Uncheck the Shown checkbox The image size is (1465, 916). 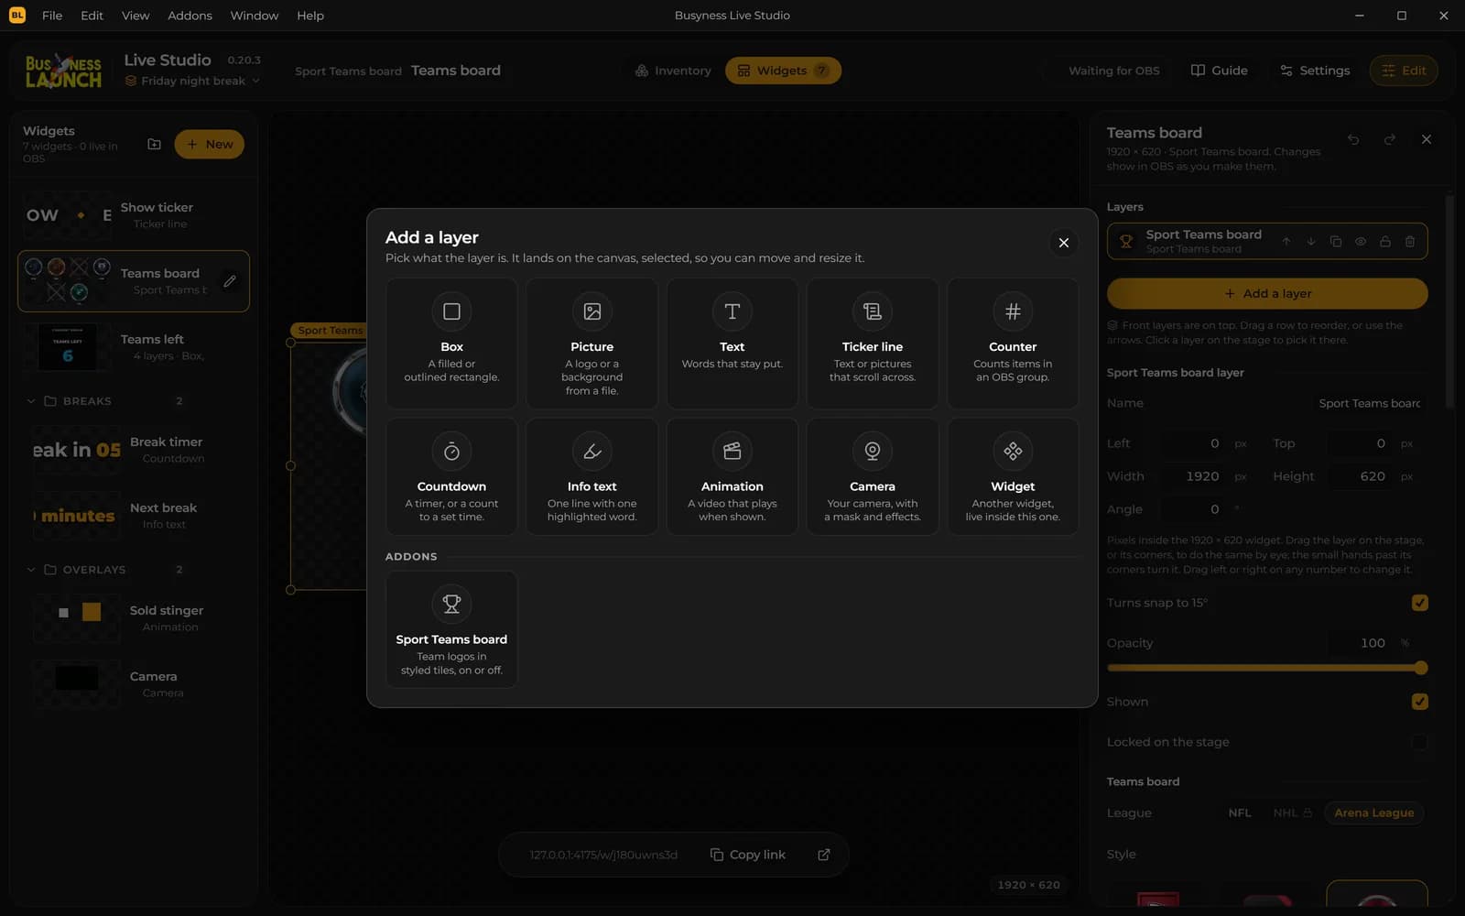[x=1420, y=702]
